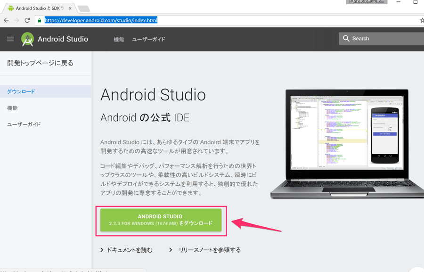Click the Search input in the header
The image size is (424, 272).
tap(381, 39)
